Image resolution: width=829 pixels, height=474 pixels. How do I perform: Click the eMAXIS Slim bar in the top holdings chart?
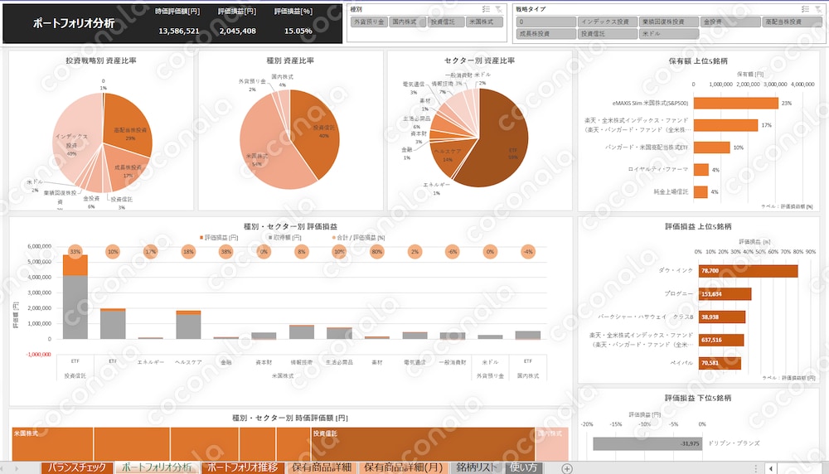pyautogui.click(x=736, y=103)
